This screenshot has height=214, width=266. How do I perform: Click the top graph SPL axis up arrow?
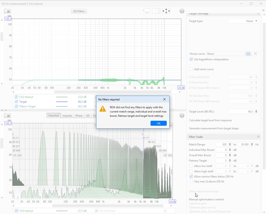pyautogui.click(x=2, y=20)
